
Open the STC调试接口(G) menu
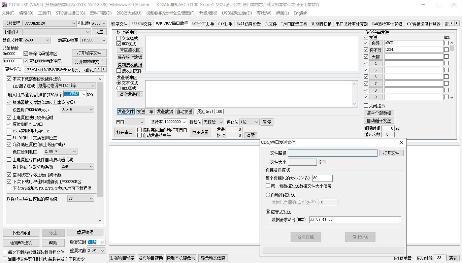pos(70,13)
